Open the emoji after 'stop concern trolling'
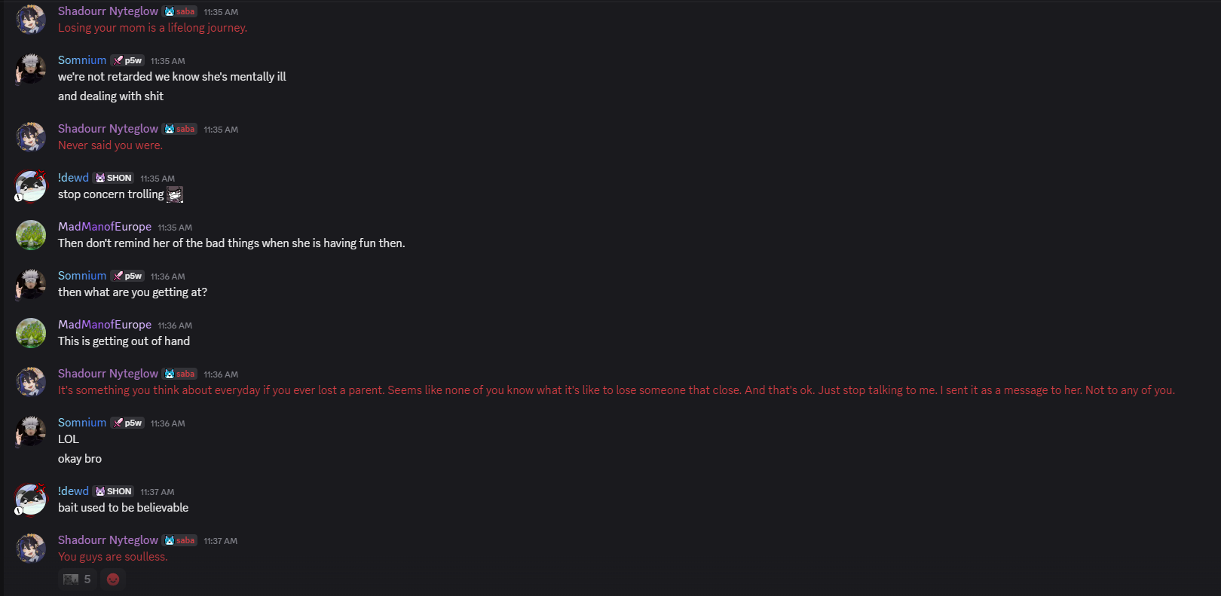Screen dimensions: 1221x596 (175, 194)
